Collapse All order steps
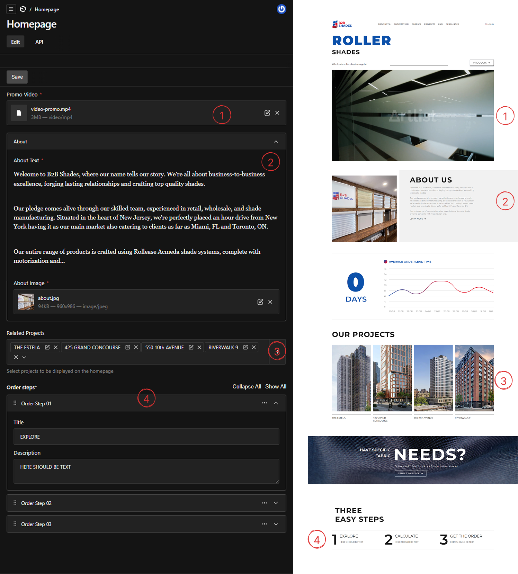This screenshot has height=574, width=518. [247, 386]
